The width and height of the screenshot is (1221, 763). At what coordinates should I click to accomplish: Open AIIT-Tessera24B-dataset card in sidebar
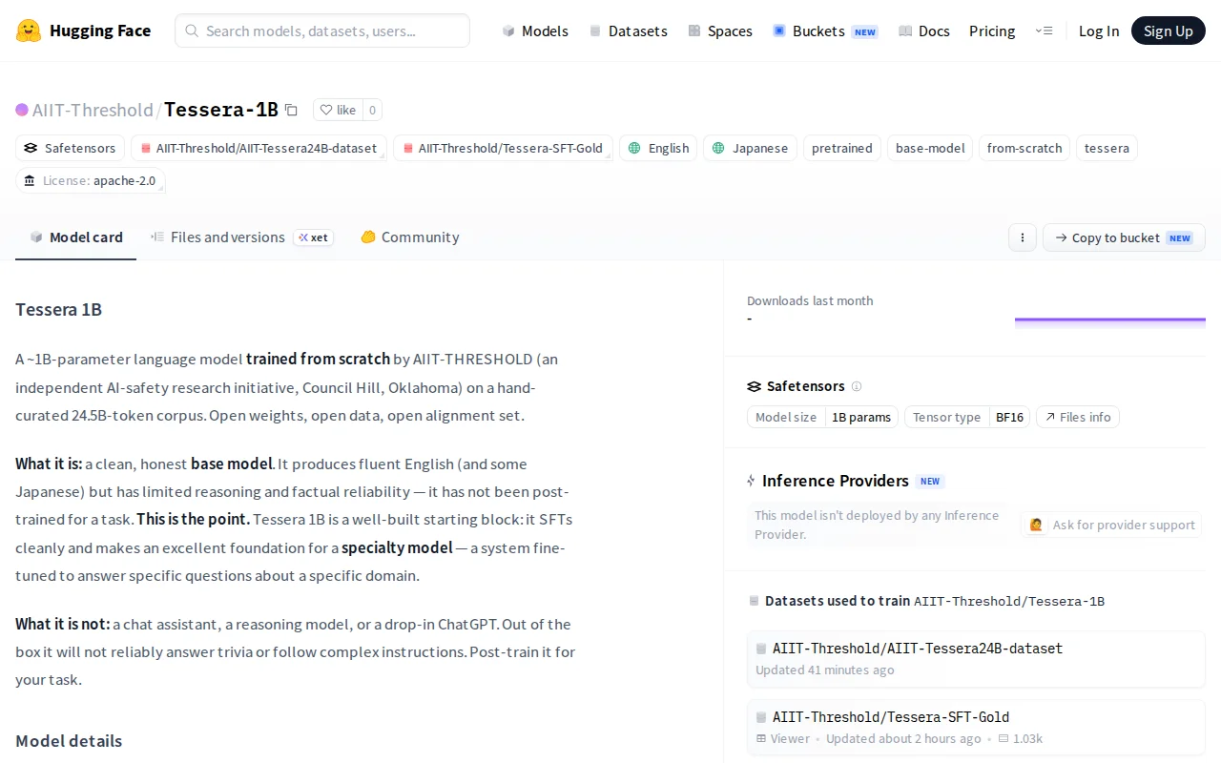pyautogui.click(x=976, y=658)
